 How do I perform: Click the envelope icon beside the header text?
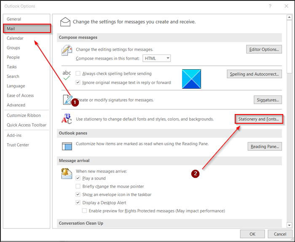[x=65, y=22]
